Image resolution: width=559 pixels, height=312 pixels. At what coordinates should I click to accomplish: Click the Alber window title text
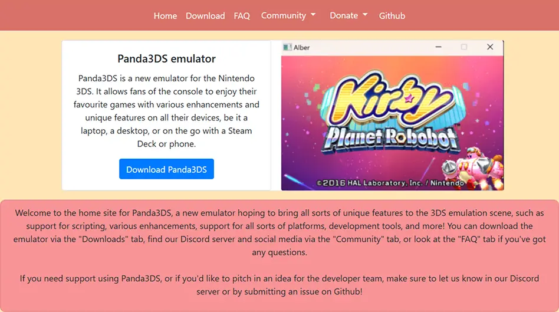[x=301, y=47]
